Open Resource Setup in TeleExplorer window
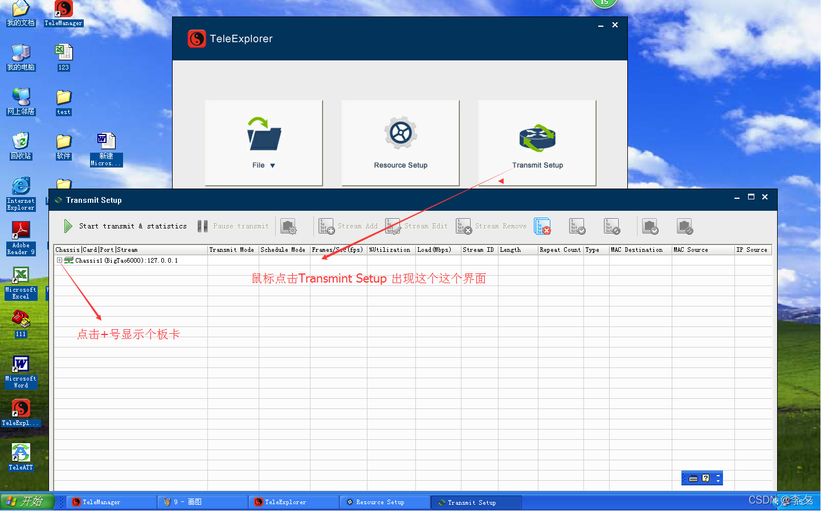Viewport: 821px width, 511px height. point(401,143)
